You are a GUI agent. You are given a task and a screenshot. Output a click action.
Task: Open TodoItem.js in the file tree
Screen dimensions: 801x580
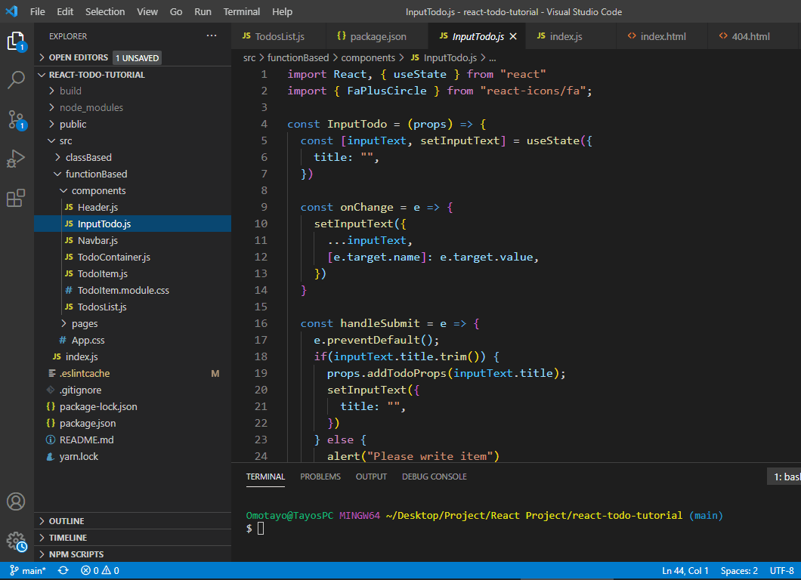[133, 273]
